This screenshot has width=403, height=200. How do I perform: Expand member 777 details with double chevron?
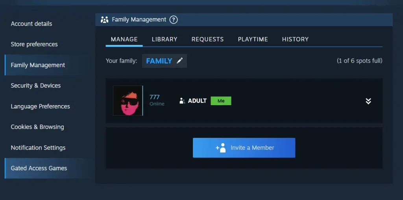coord(368,101)
